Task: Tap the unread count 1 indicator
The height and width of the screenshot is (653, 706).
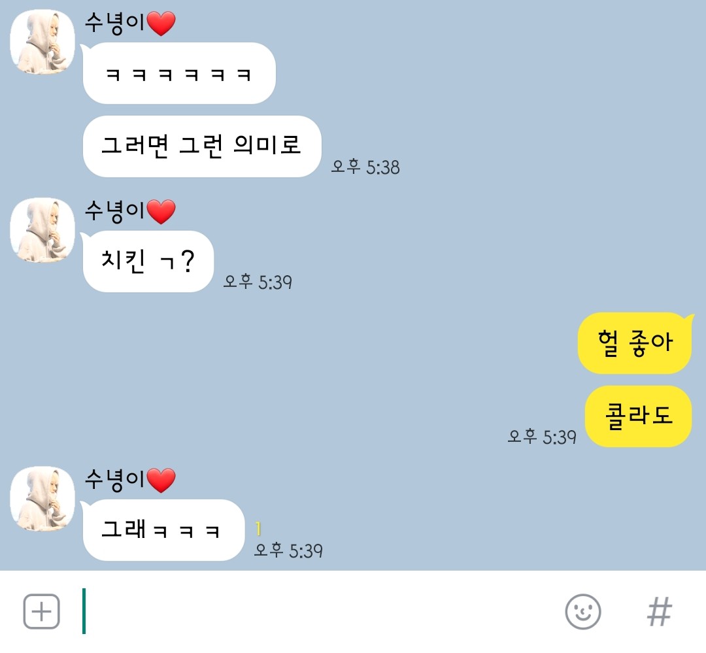Action: point(258,528)
